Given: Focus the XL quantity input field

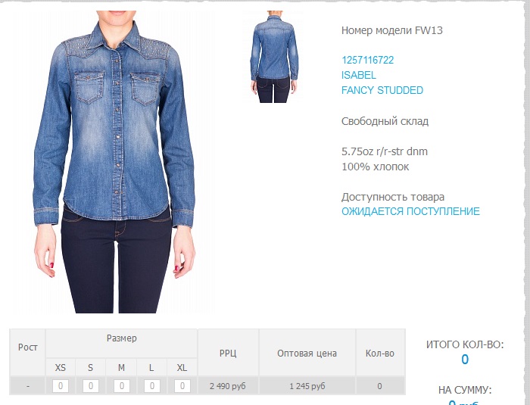Looking at the screenshot, I should [x=182, y=386].
